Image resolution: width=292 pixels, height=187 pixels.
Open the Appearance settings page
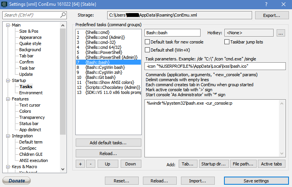(30, 37)
